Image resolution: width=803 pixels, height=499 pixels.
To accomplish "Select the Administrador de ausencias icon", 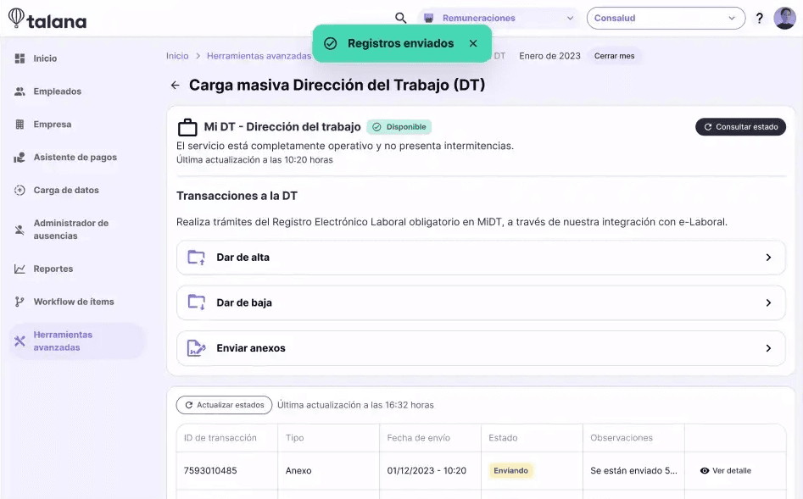I will tap(19, 227).
